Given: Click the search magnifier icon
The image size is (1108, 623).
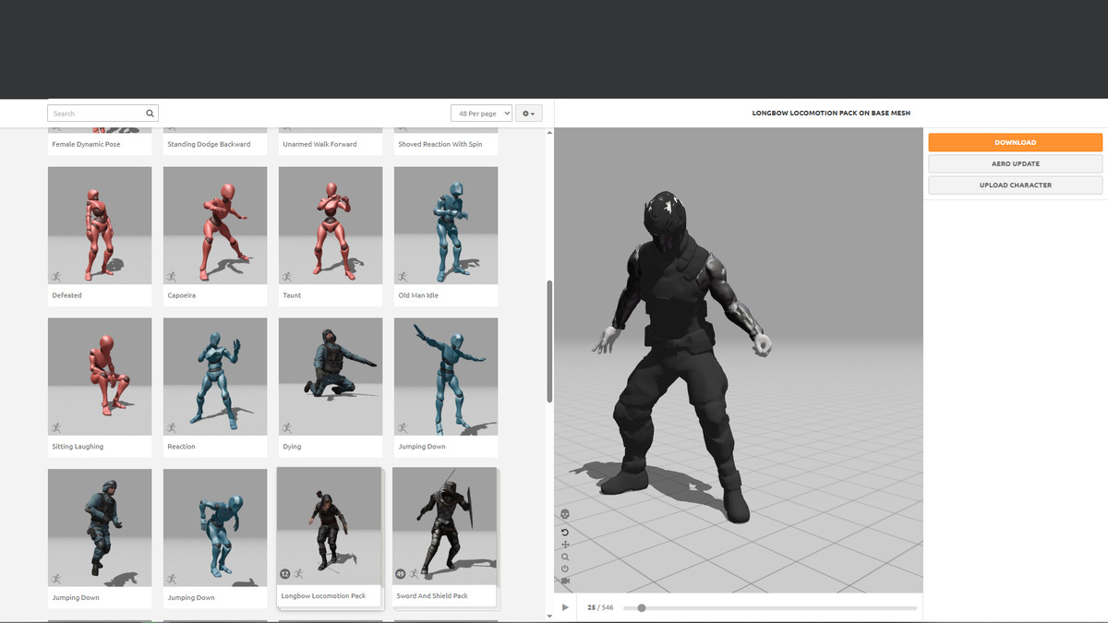Looking at the screenshot, I should 150,114.
